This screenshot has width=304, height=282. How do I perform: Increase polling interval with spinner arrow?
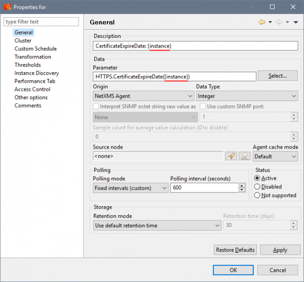pyautogui.click(x=243, y=185)
